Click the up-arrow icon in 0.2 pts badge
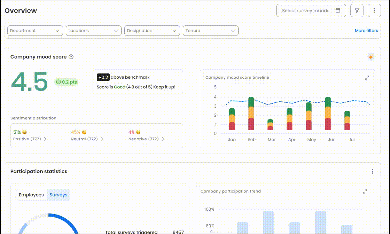 58,82
